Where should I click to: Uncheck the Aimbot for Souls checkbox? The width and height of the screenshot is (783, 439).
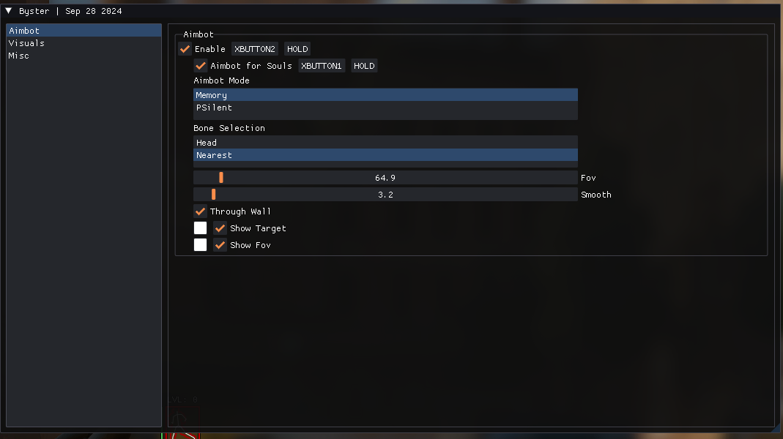pyautogui.click(x=200, y=66)
